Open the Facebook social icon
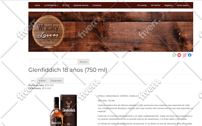 [x=190, y=55]
